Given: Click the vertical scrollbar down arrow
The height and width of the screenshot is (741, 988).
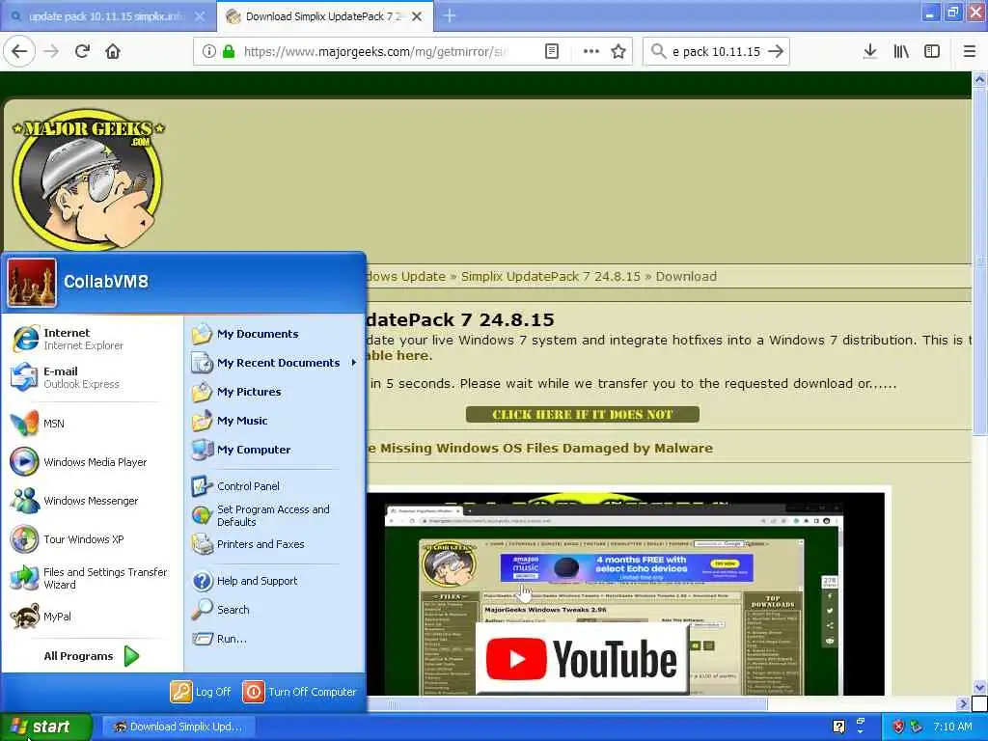Looking at the screenshot, I should [x=979, y=687].
